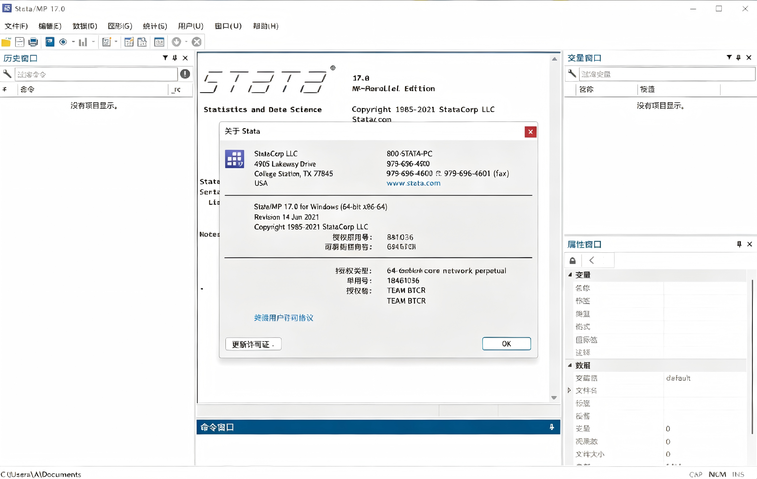Open the dropdown arrow beside Viewer icon
Screen dimensions: 757x479
click(73, 42)
